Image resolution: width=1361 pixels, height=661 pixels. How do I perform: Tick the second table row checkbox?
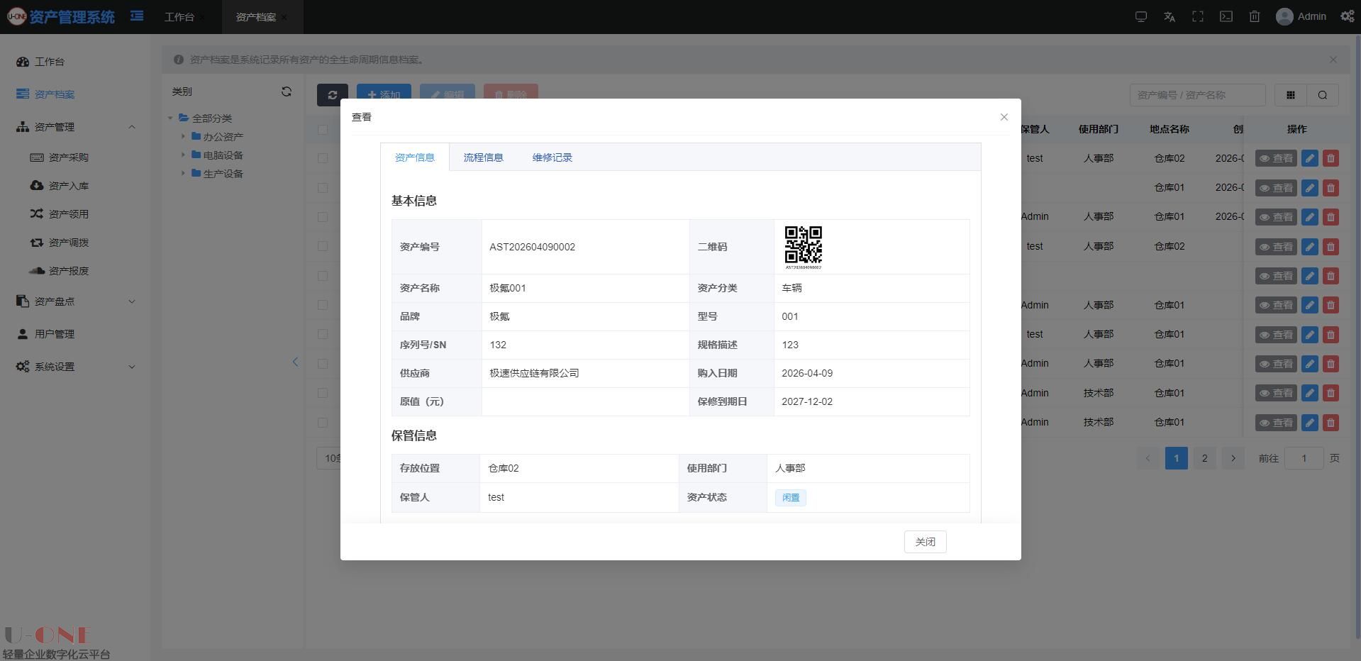pyautogui.click(x=323, y=188)
